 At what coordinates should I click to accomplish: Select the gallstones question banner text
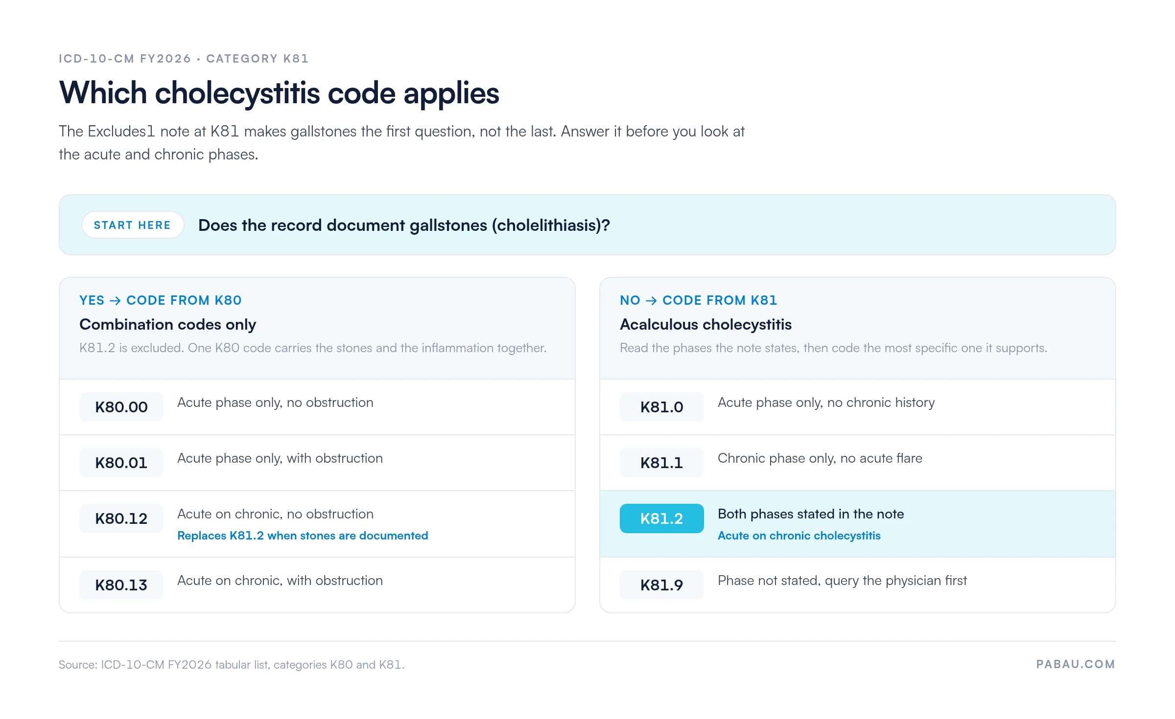pos(404,225)
